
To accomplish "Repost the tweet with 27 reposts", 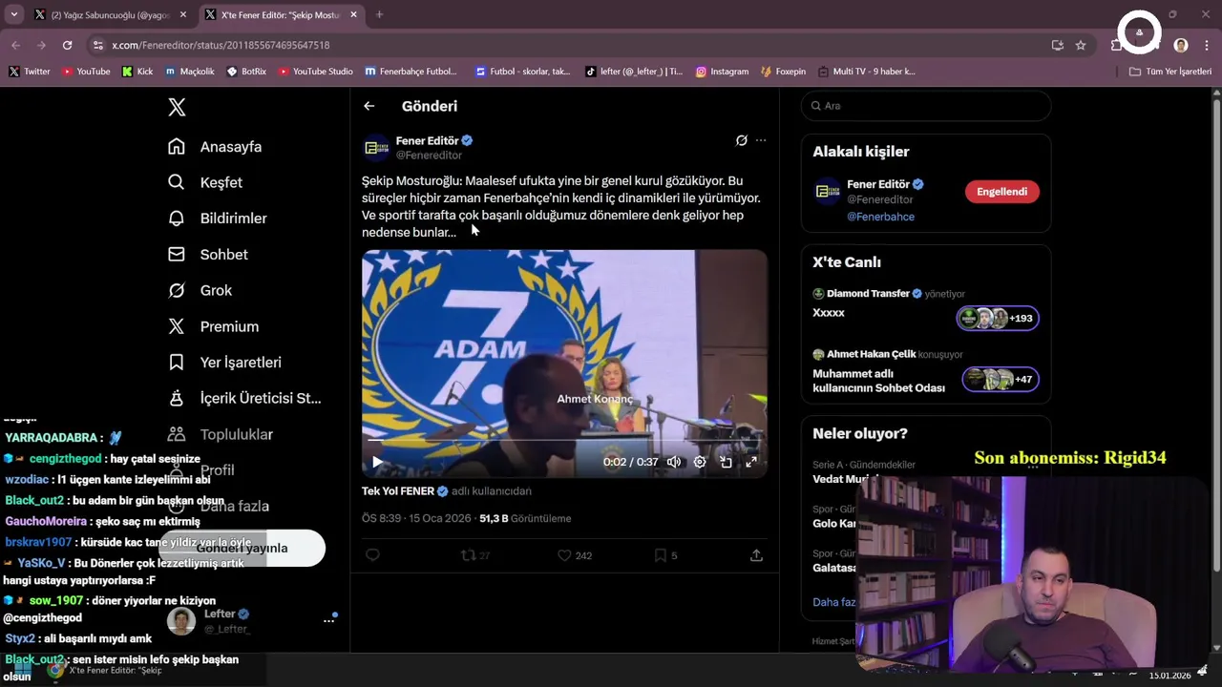I will pos(475,555).
